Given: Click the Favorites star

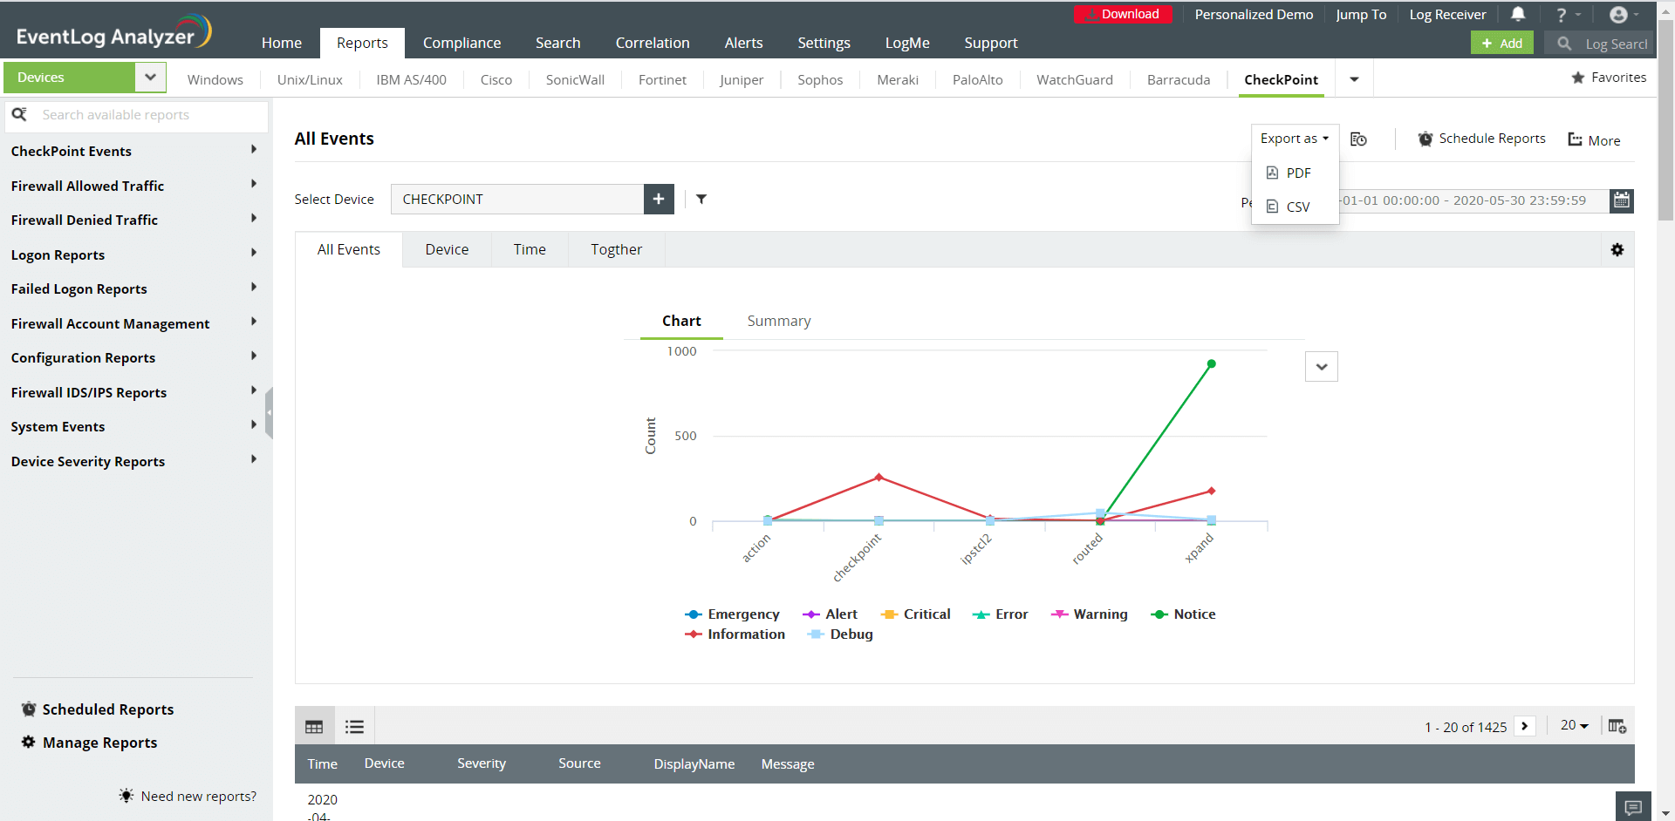Looking at the screenshot, I should (1578, 78).
